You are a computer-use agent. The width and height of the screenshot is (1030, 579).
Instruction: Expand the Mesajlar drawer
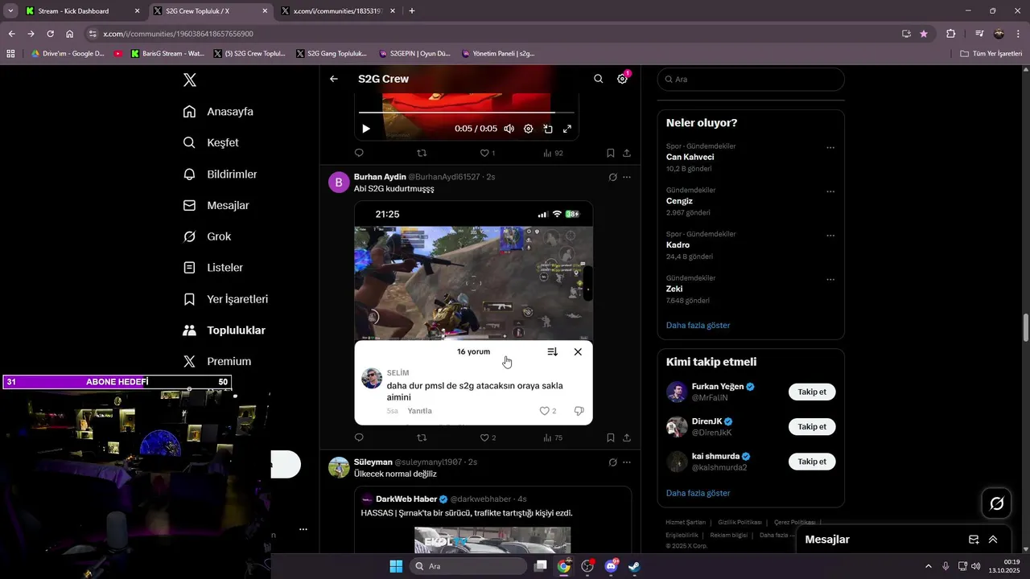993,540
